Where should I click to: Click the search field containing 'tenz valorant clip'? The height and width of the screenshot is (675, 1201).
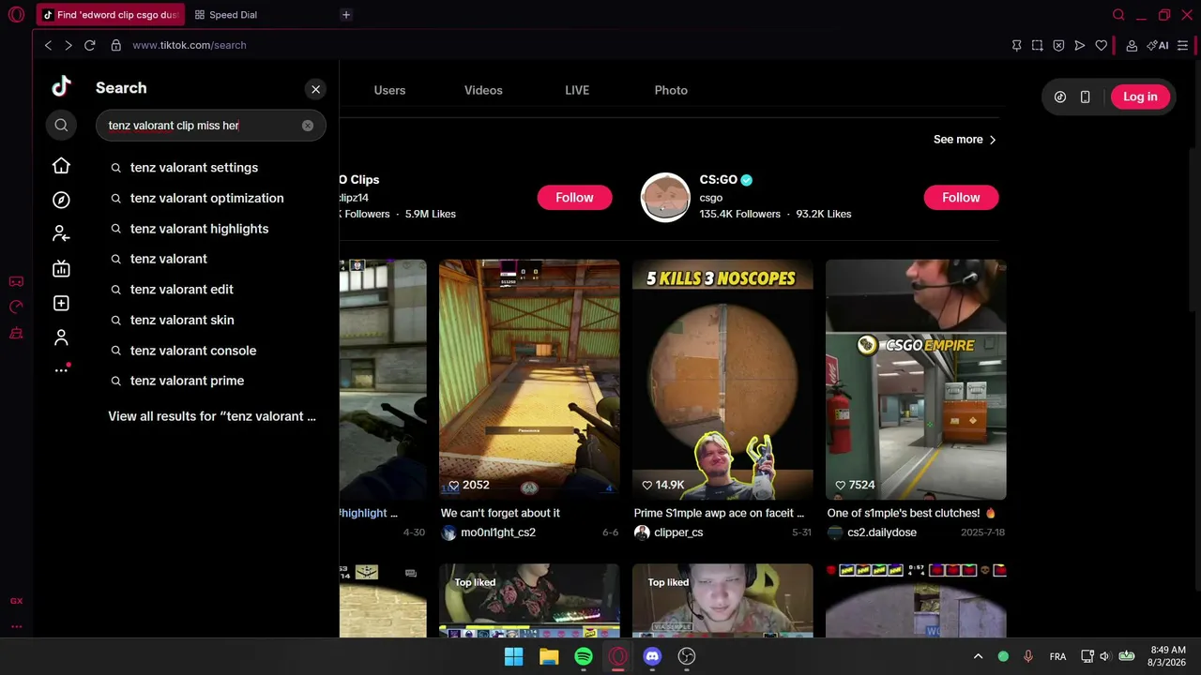[211, 126]
